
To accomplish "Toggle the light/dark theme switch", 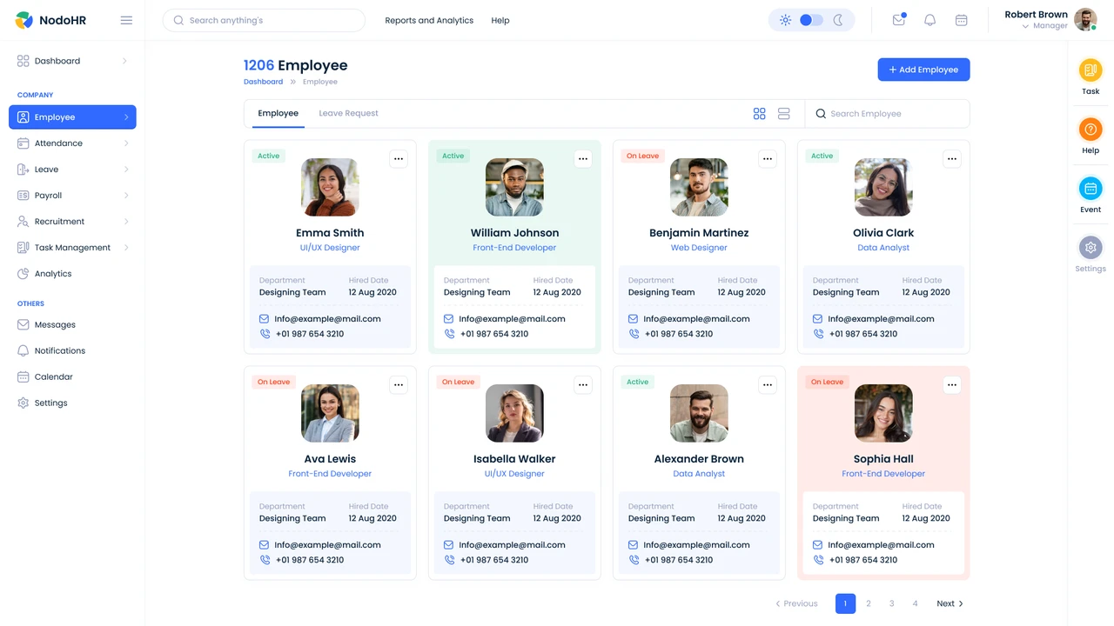I will 811,20.
